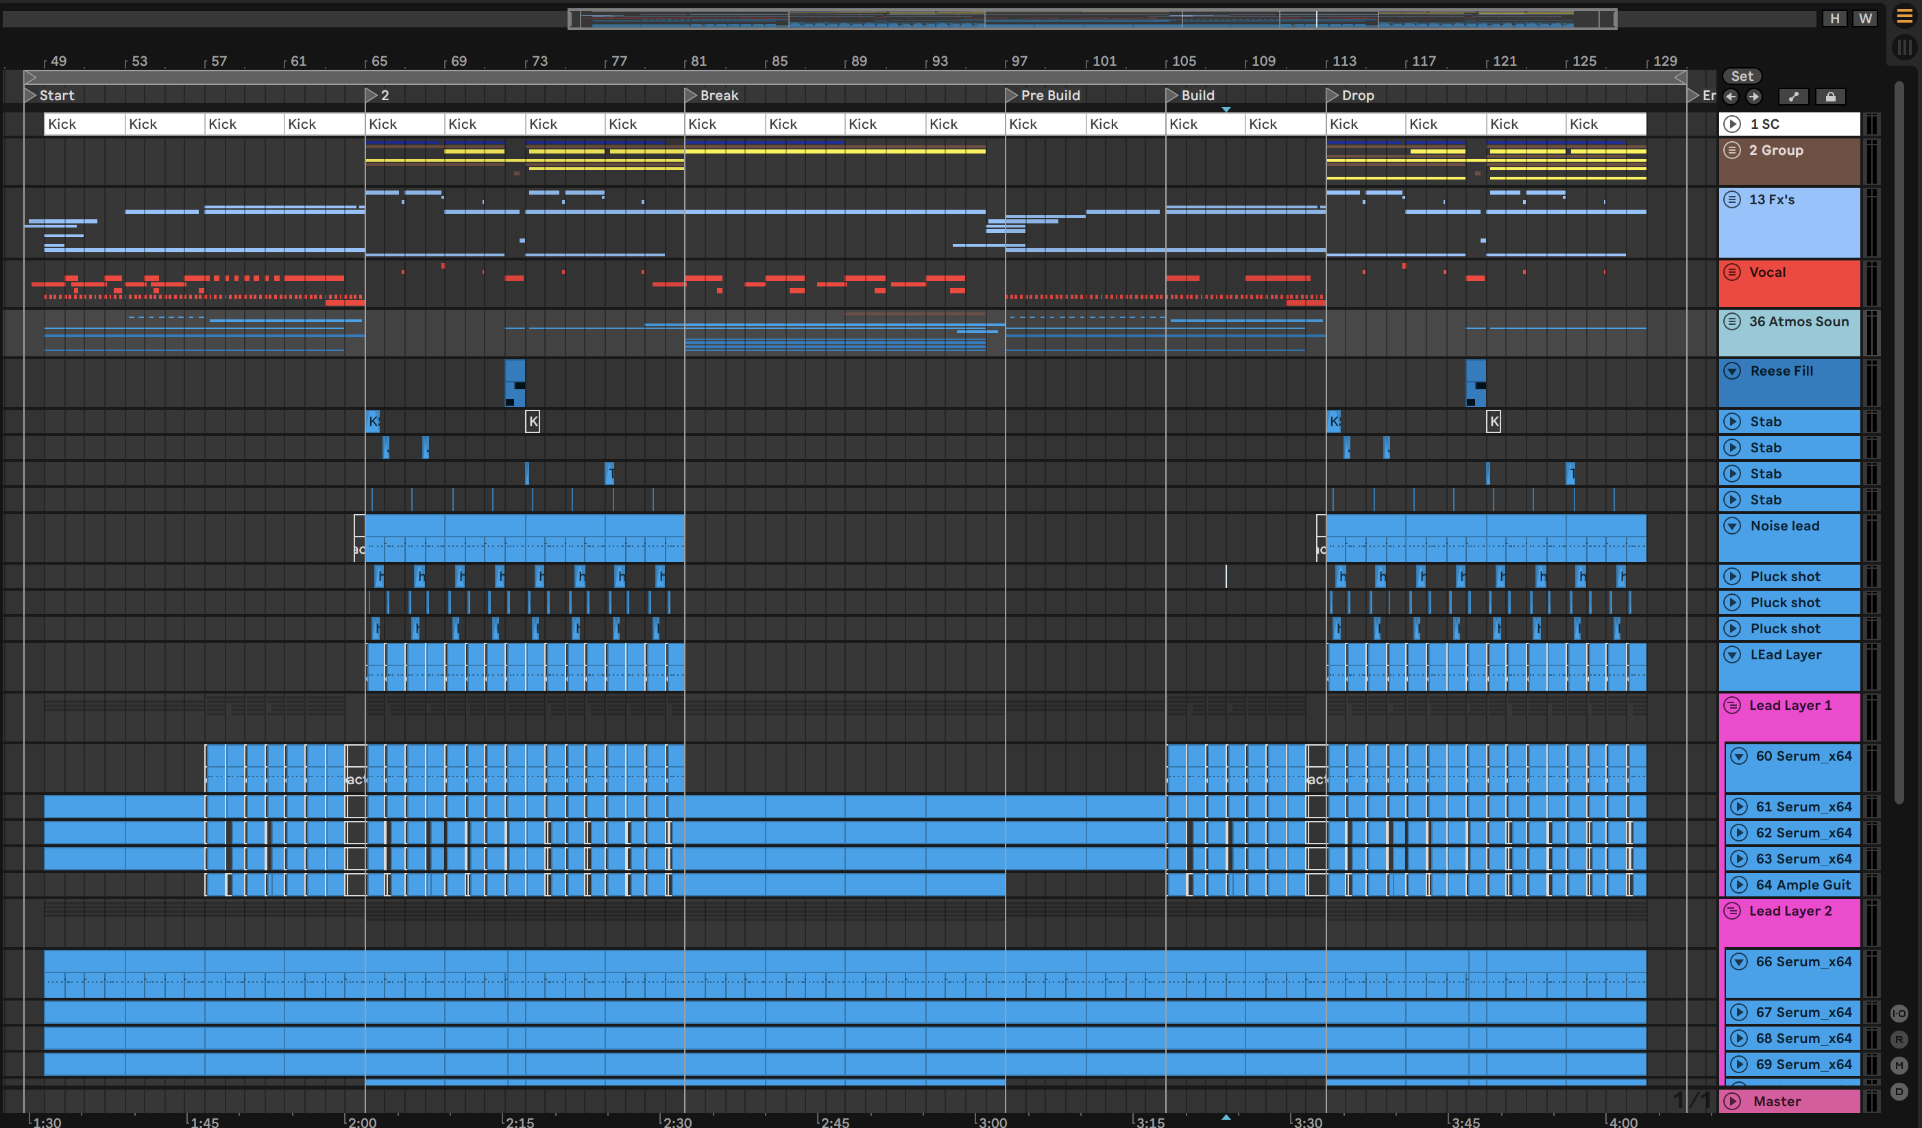Viewport: 1922px width, 1128px height.
Task: Click the Optimize Arrangement Width W button
Action: point(1865,19)
